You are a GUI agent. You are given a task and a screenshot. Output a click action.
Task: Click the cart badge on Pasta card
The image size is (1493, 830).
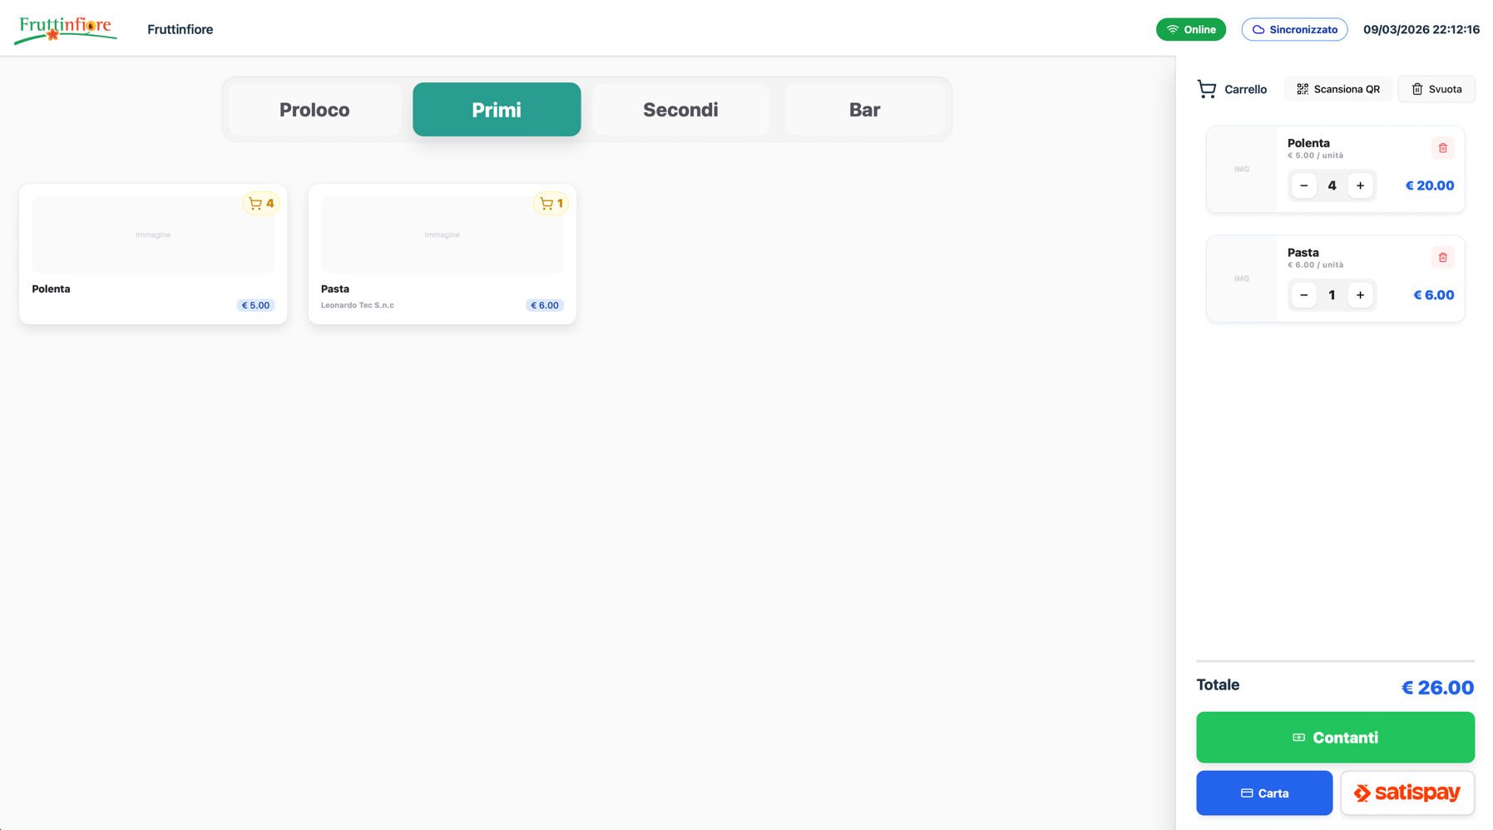551,204
